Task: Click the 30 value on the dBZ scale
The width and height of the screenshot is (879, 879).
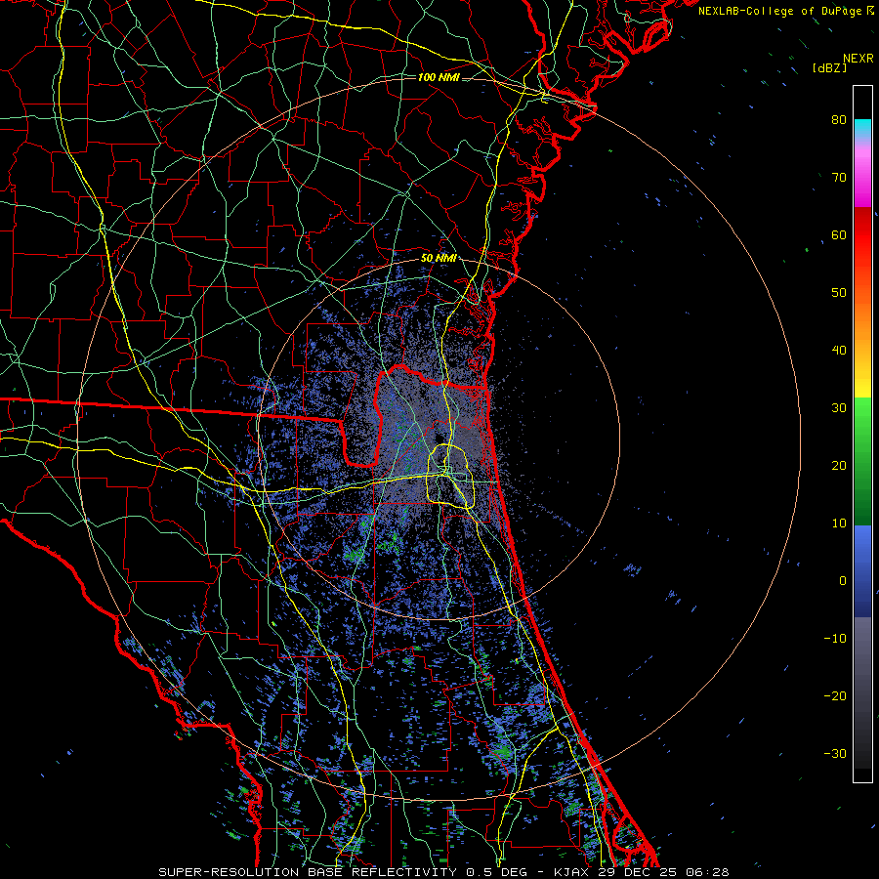Action: 839,408
